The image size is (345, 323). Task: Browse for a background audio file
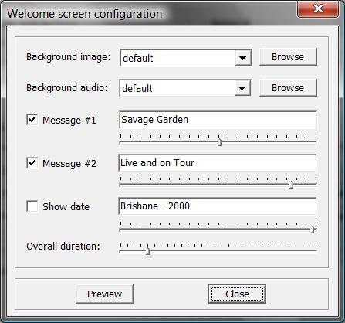coord(288,88)
